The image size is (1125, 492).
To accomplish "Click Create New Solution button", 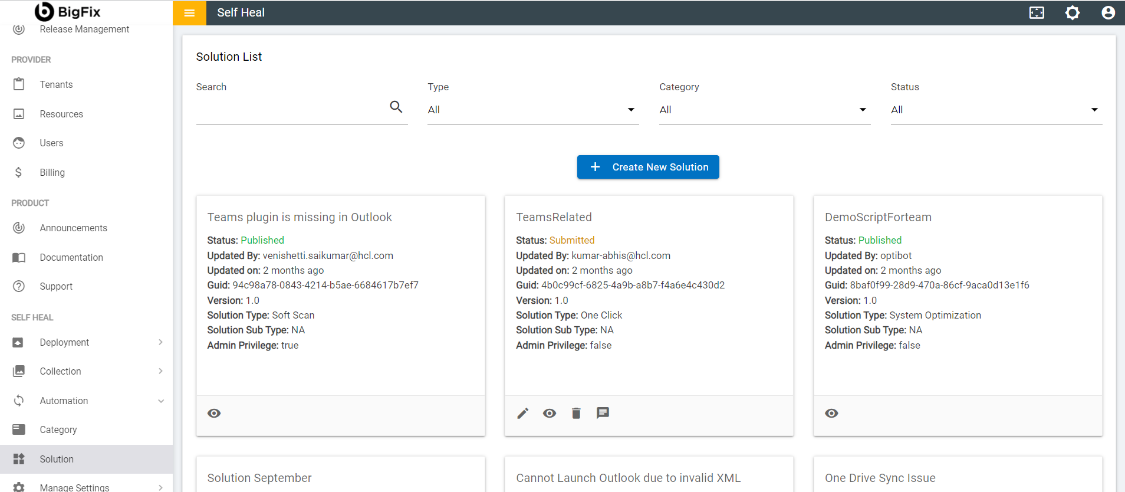I will click(x=648, y=167).
